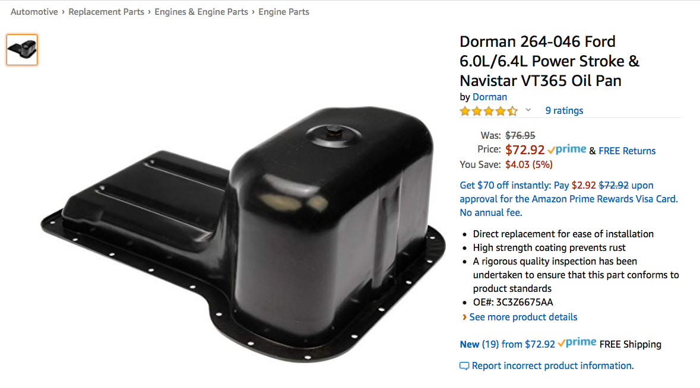700x388 pixels.
Task: Click the main oil pan product image
Action: [x=243, y=234]
